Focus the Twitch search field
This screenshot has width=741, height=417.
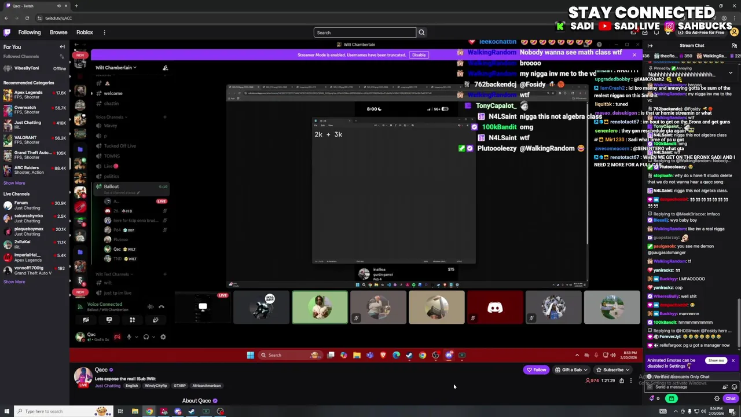coord(365,32)
